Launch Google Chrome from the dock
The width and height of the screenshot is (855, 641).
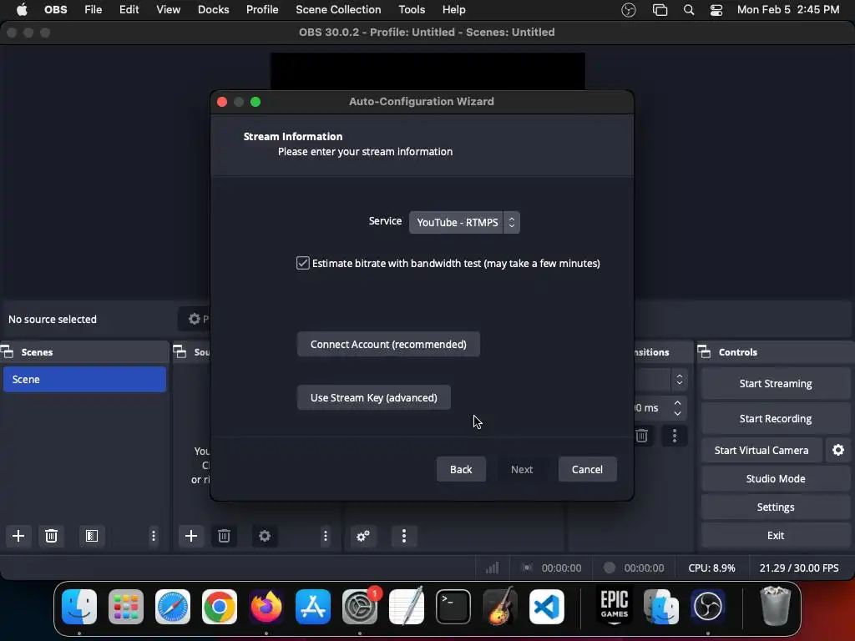(220, 607)
